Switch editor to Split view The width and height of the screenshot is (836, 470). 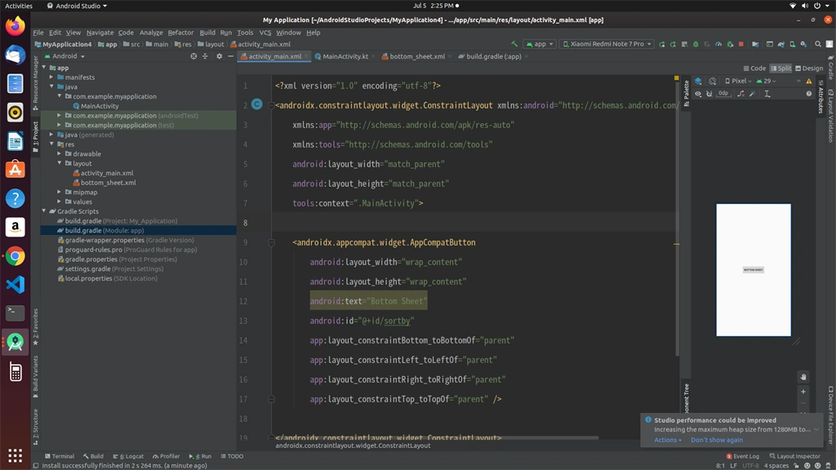(781, 69)
